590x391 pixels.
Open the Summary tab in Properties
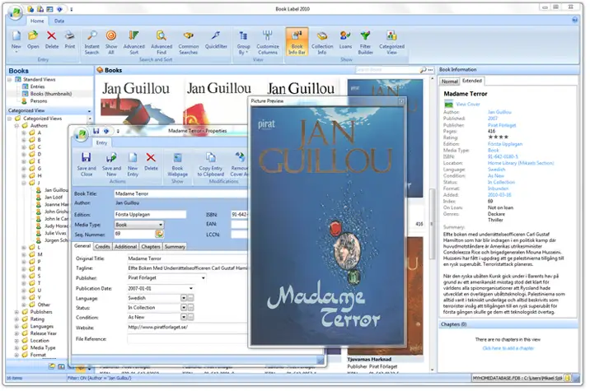[175, 247]
